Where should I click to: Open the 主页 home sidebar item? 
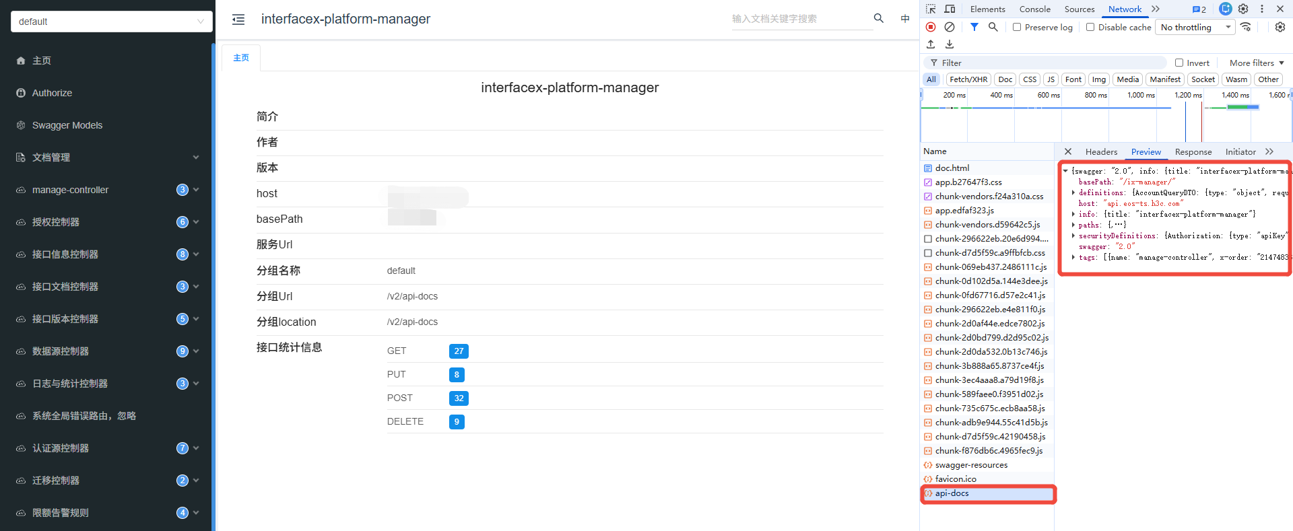point(106,61)
